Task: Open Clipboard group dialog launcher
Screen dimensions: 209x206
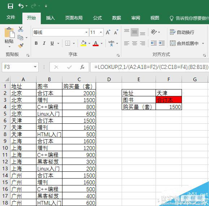Action: tap(28, 55)
